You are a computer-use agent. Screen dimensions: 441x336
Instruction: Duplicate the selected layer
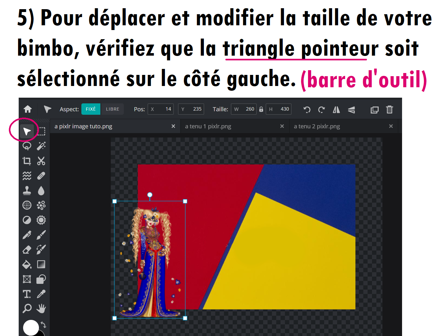[375, 110]
